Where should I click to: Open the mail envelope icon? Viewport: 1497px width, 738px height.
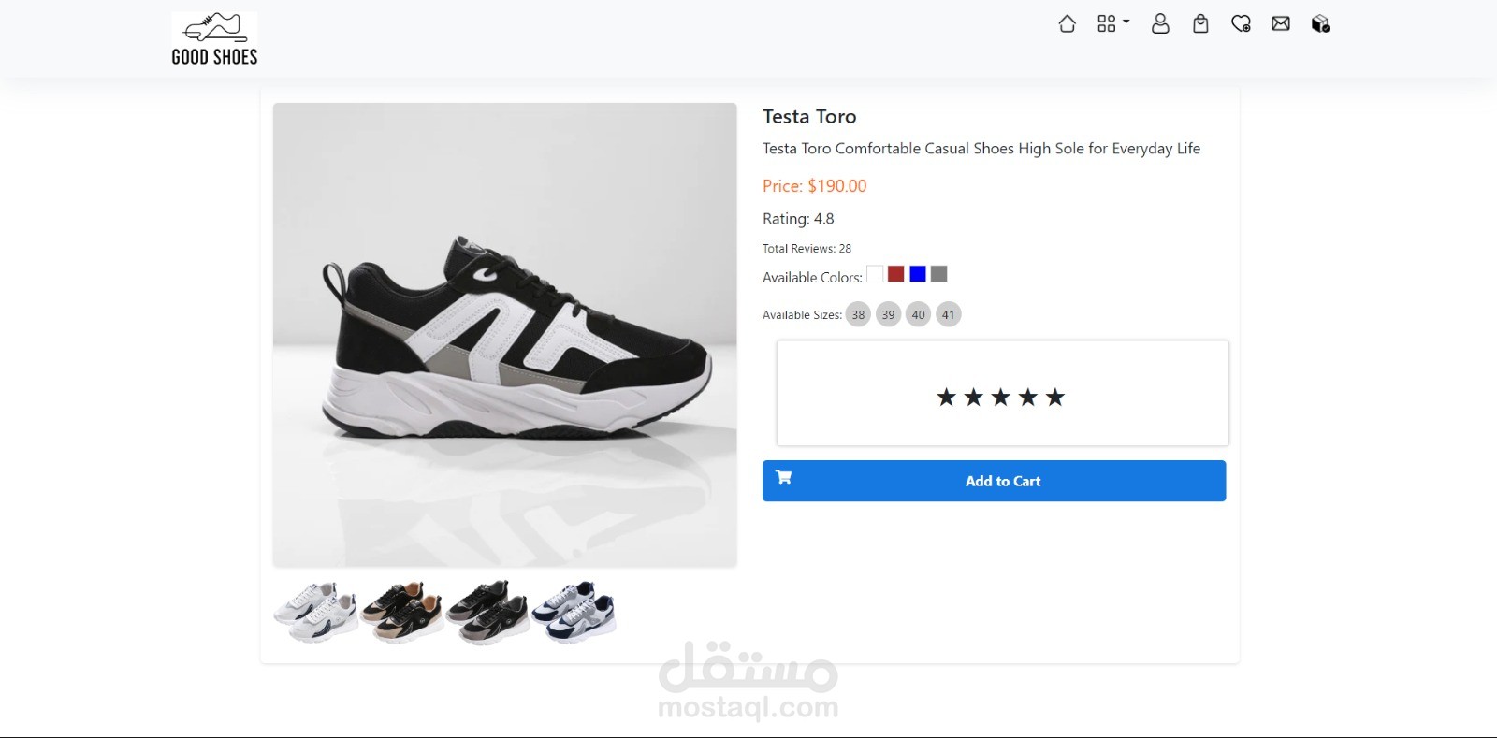click(x=1281, y=24)
